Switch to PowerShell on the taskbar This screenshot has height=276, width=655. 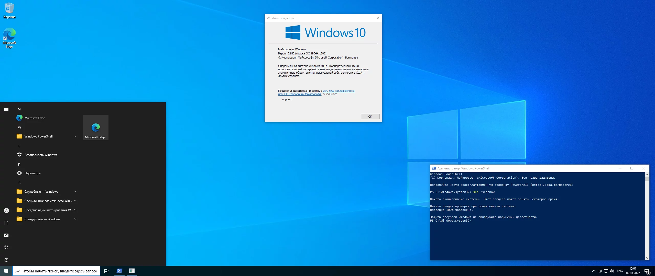tap(119, 271)
